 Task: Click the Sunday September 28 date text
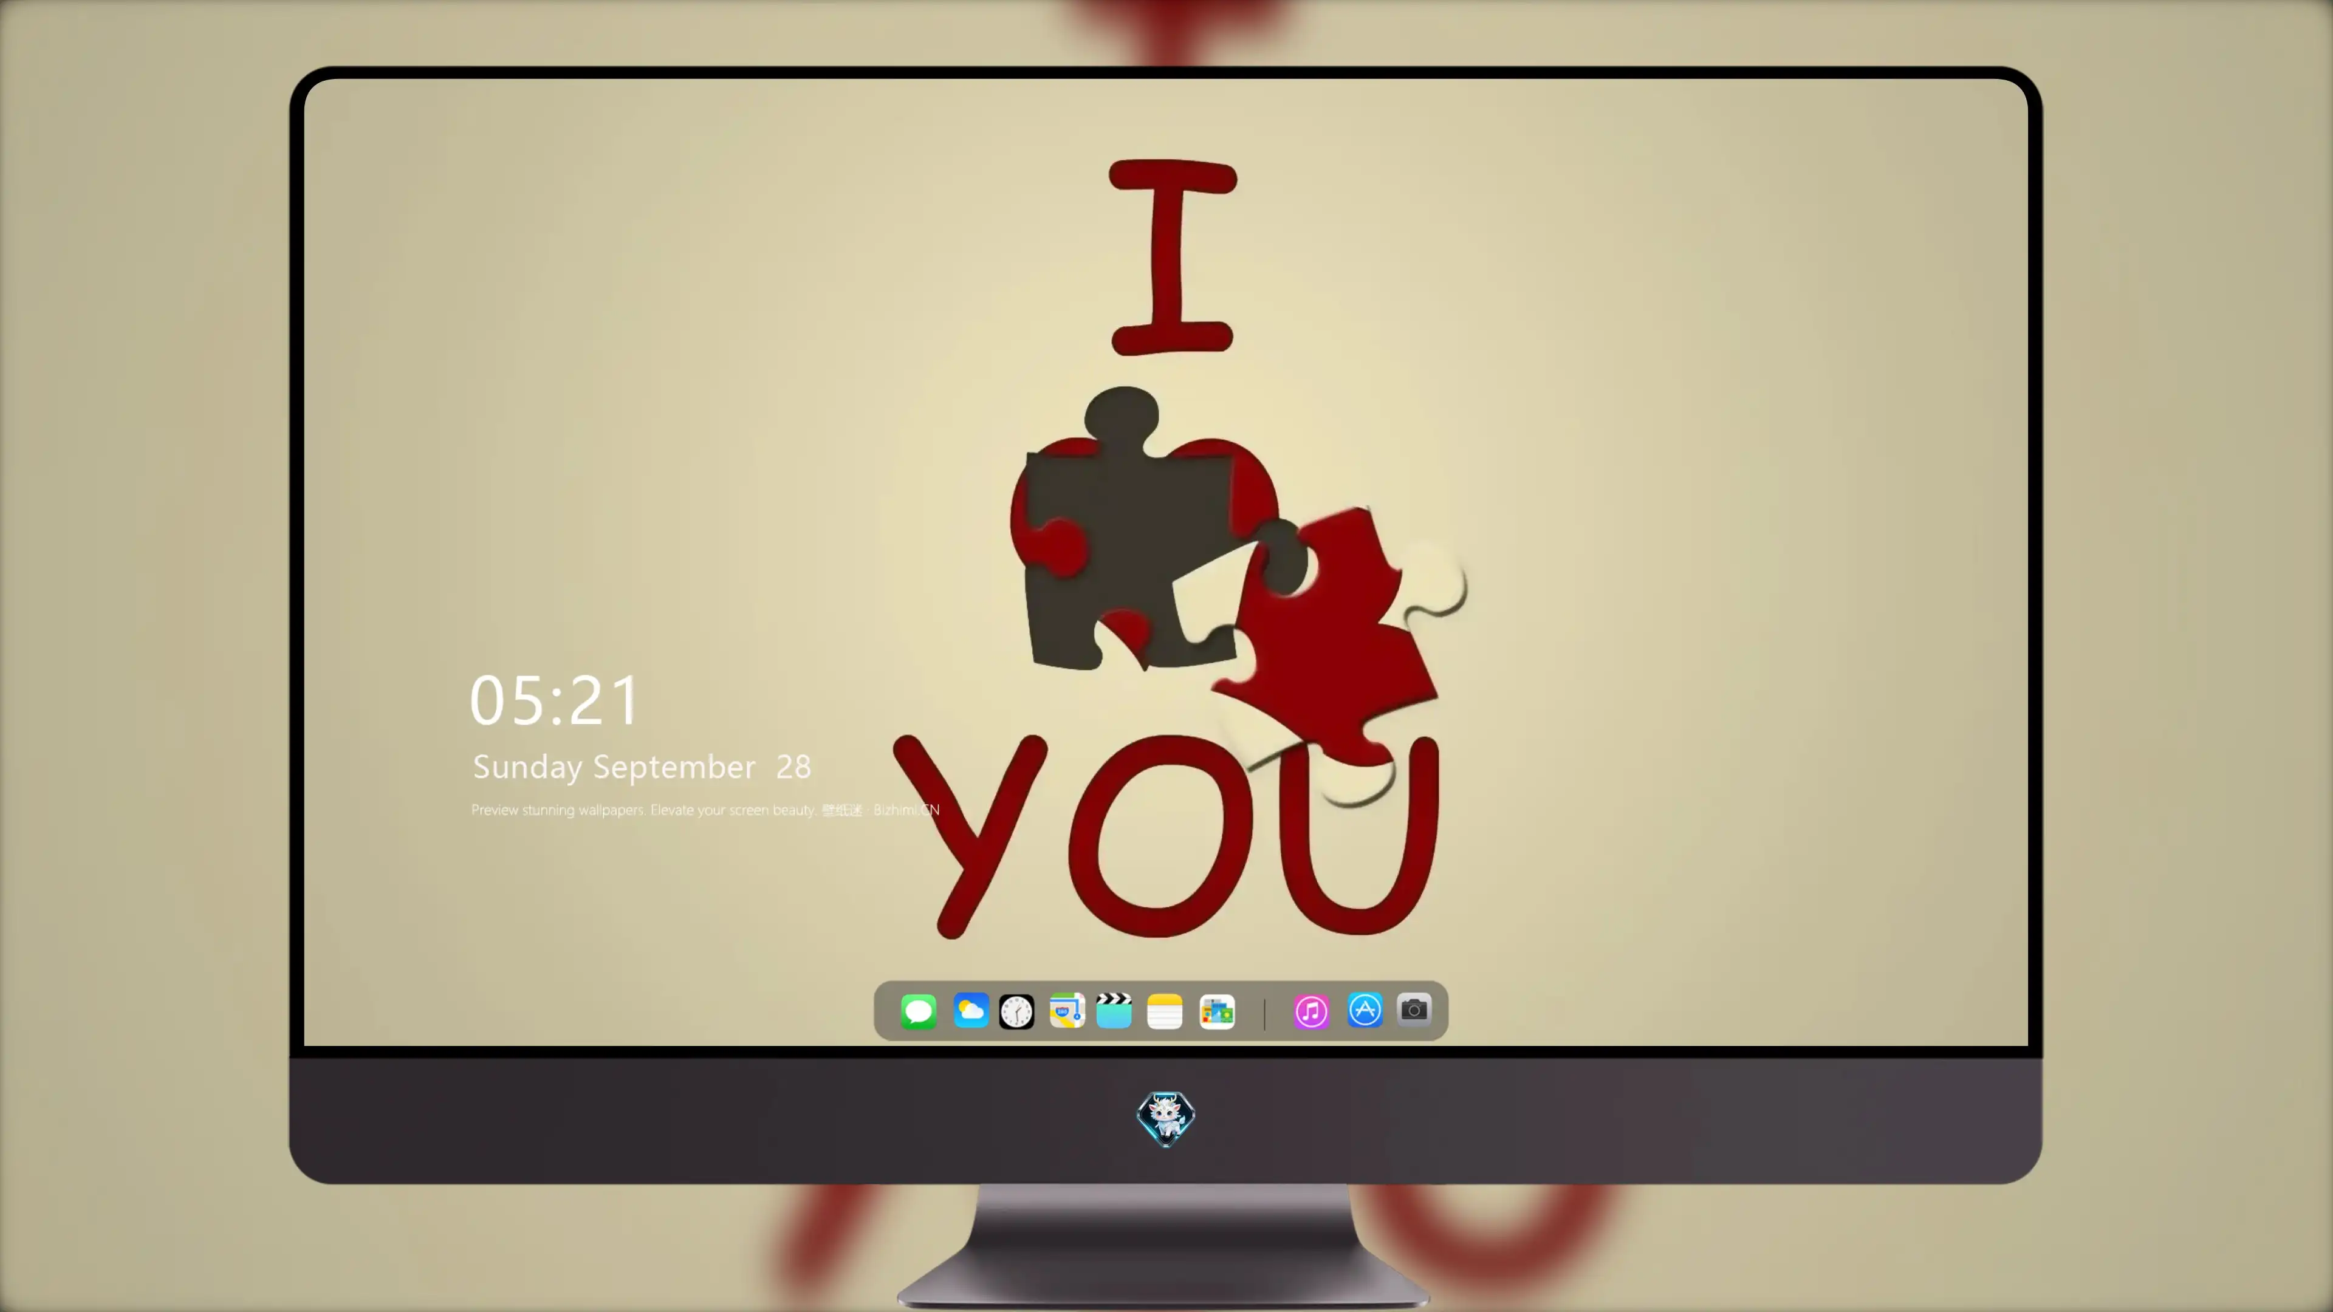(642, 767)
